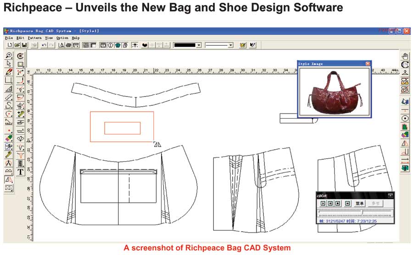413x255 pixels.
Task: Click the horizontal ruler at top of canvas
Action: [x=216, y=71]
